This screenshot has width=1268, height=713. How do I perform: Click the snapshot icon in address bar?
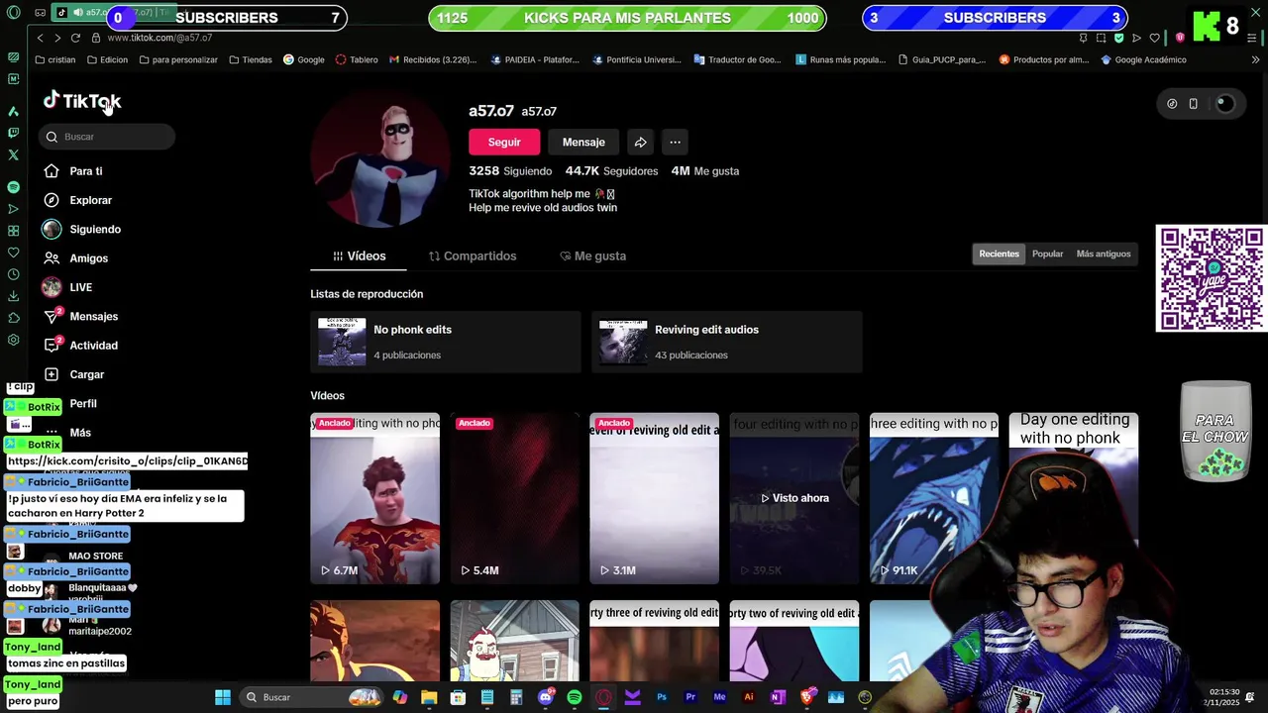(1101, 38)
